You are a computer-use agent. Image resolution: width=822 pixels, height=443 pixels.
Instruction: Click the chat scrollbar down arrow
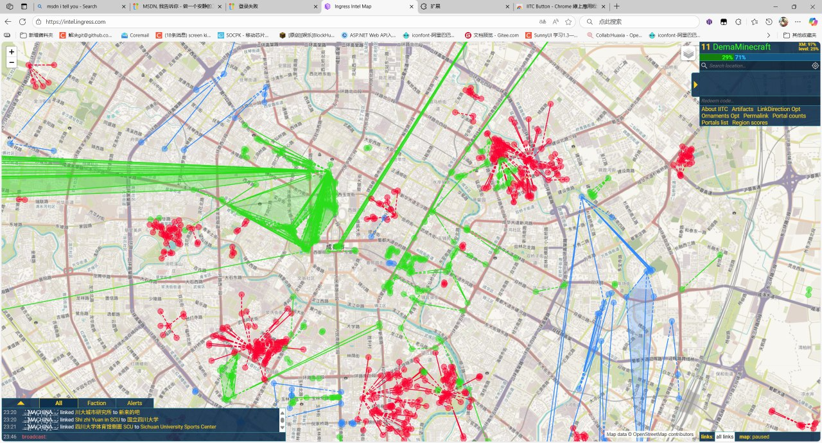pyautogui.click(x=282, y=428)
